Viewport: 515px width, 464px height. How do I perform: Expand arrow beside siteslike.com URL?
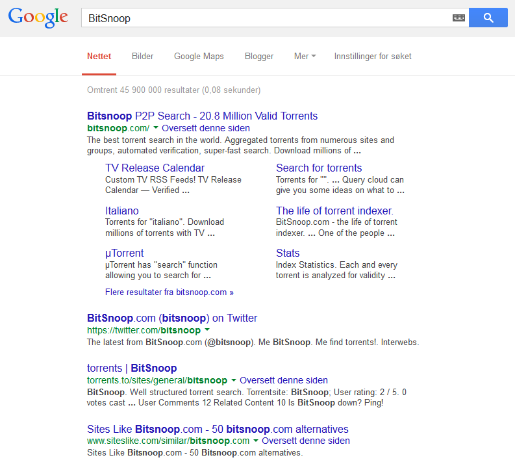256,441
